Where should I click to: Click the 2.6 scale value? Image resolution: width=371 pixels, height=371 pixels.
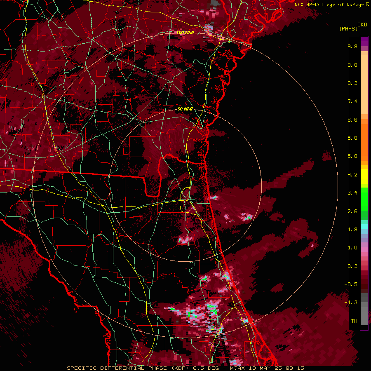[x=352, y=211]
